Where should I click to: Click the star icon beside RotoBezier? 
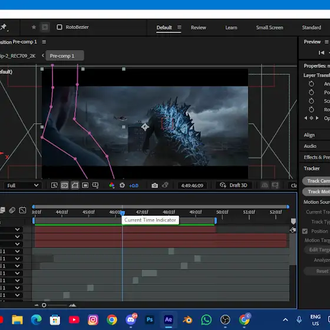coord(34,27)
